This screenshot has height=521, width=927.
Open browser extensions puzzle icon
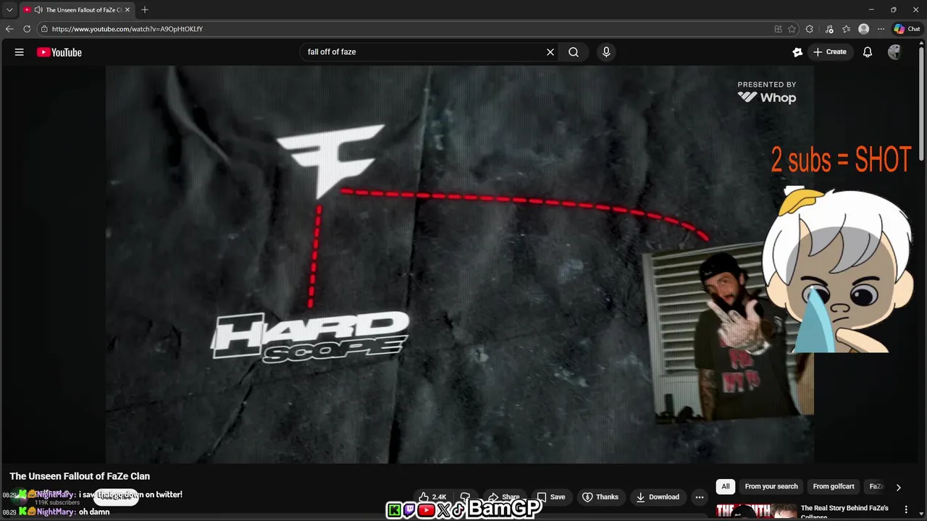pos(810,29)
